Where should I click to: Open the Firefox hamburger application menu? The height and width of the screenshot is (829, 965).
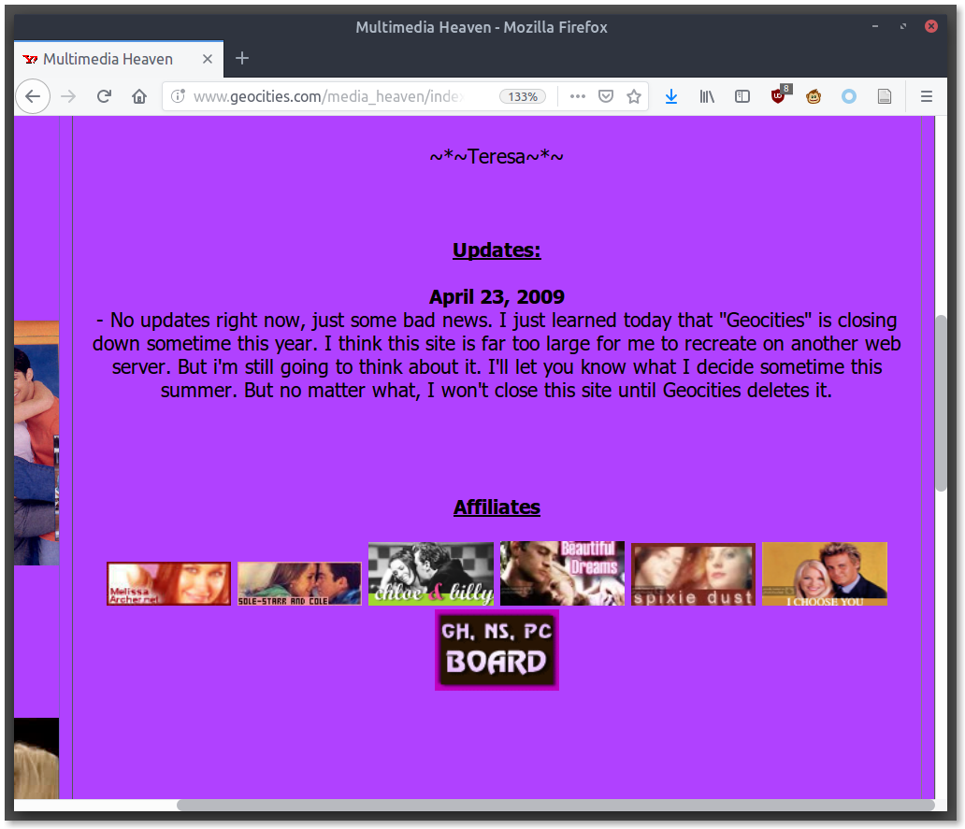pos(927,96)
